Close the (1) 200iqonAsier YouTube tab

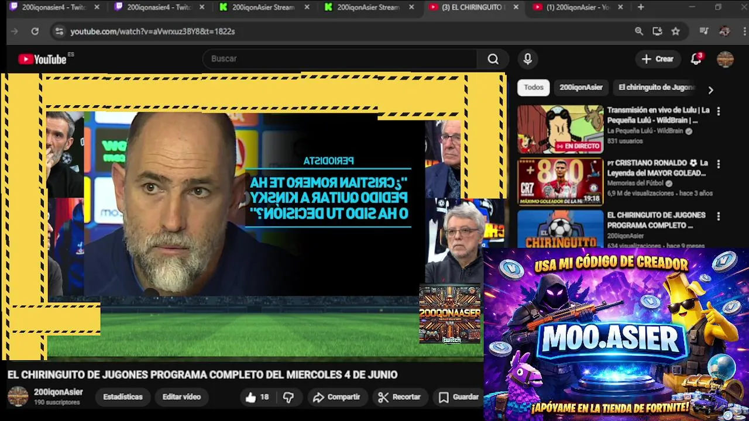620,7
